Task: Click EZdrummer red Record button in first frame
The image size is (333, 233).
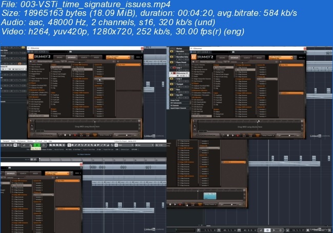Action: [75, 135]
